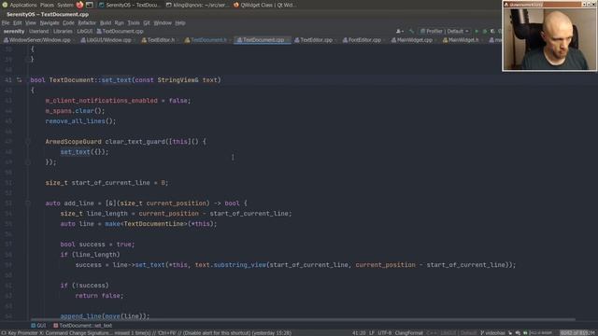Switch to kling terminal taskbar window

[197, 5]
